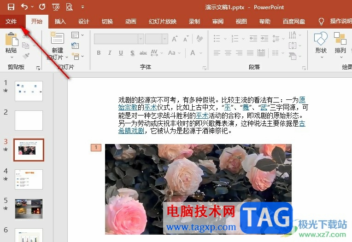The image size is (352, 242).
Task: Open the 切换 tab
Action: pos(107,22)
